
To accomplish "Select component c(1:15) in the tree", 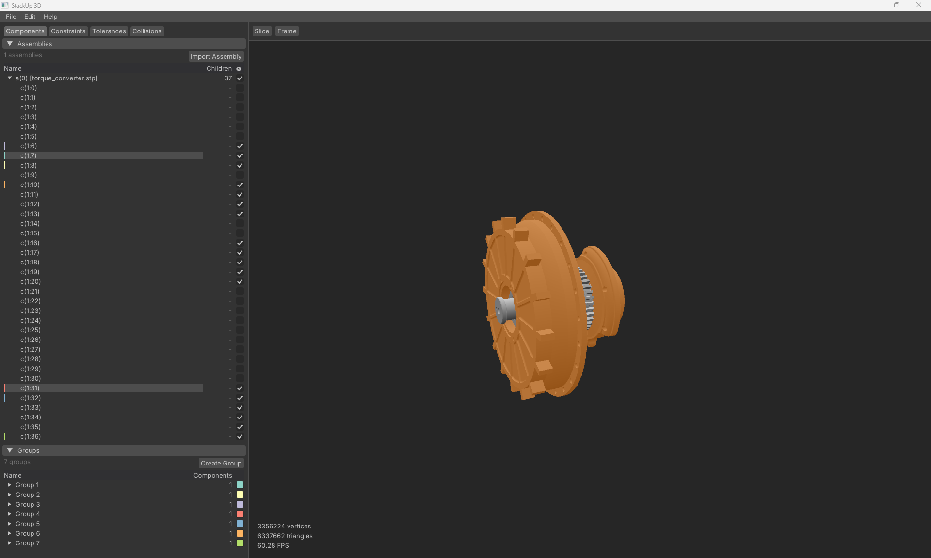I will (x=30, y=233).
